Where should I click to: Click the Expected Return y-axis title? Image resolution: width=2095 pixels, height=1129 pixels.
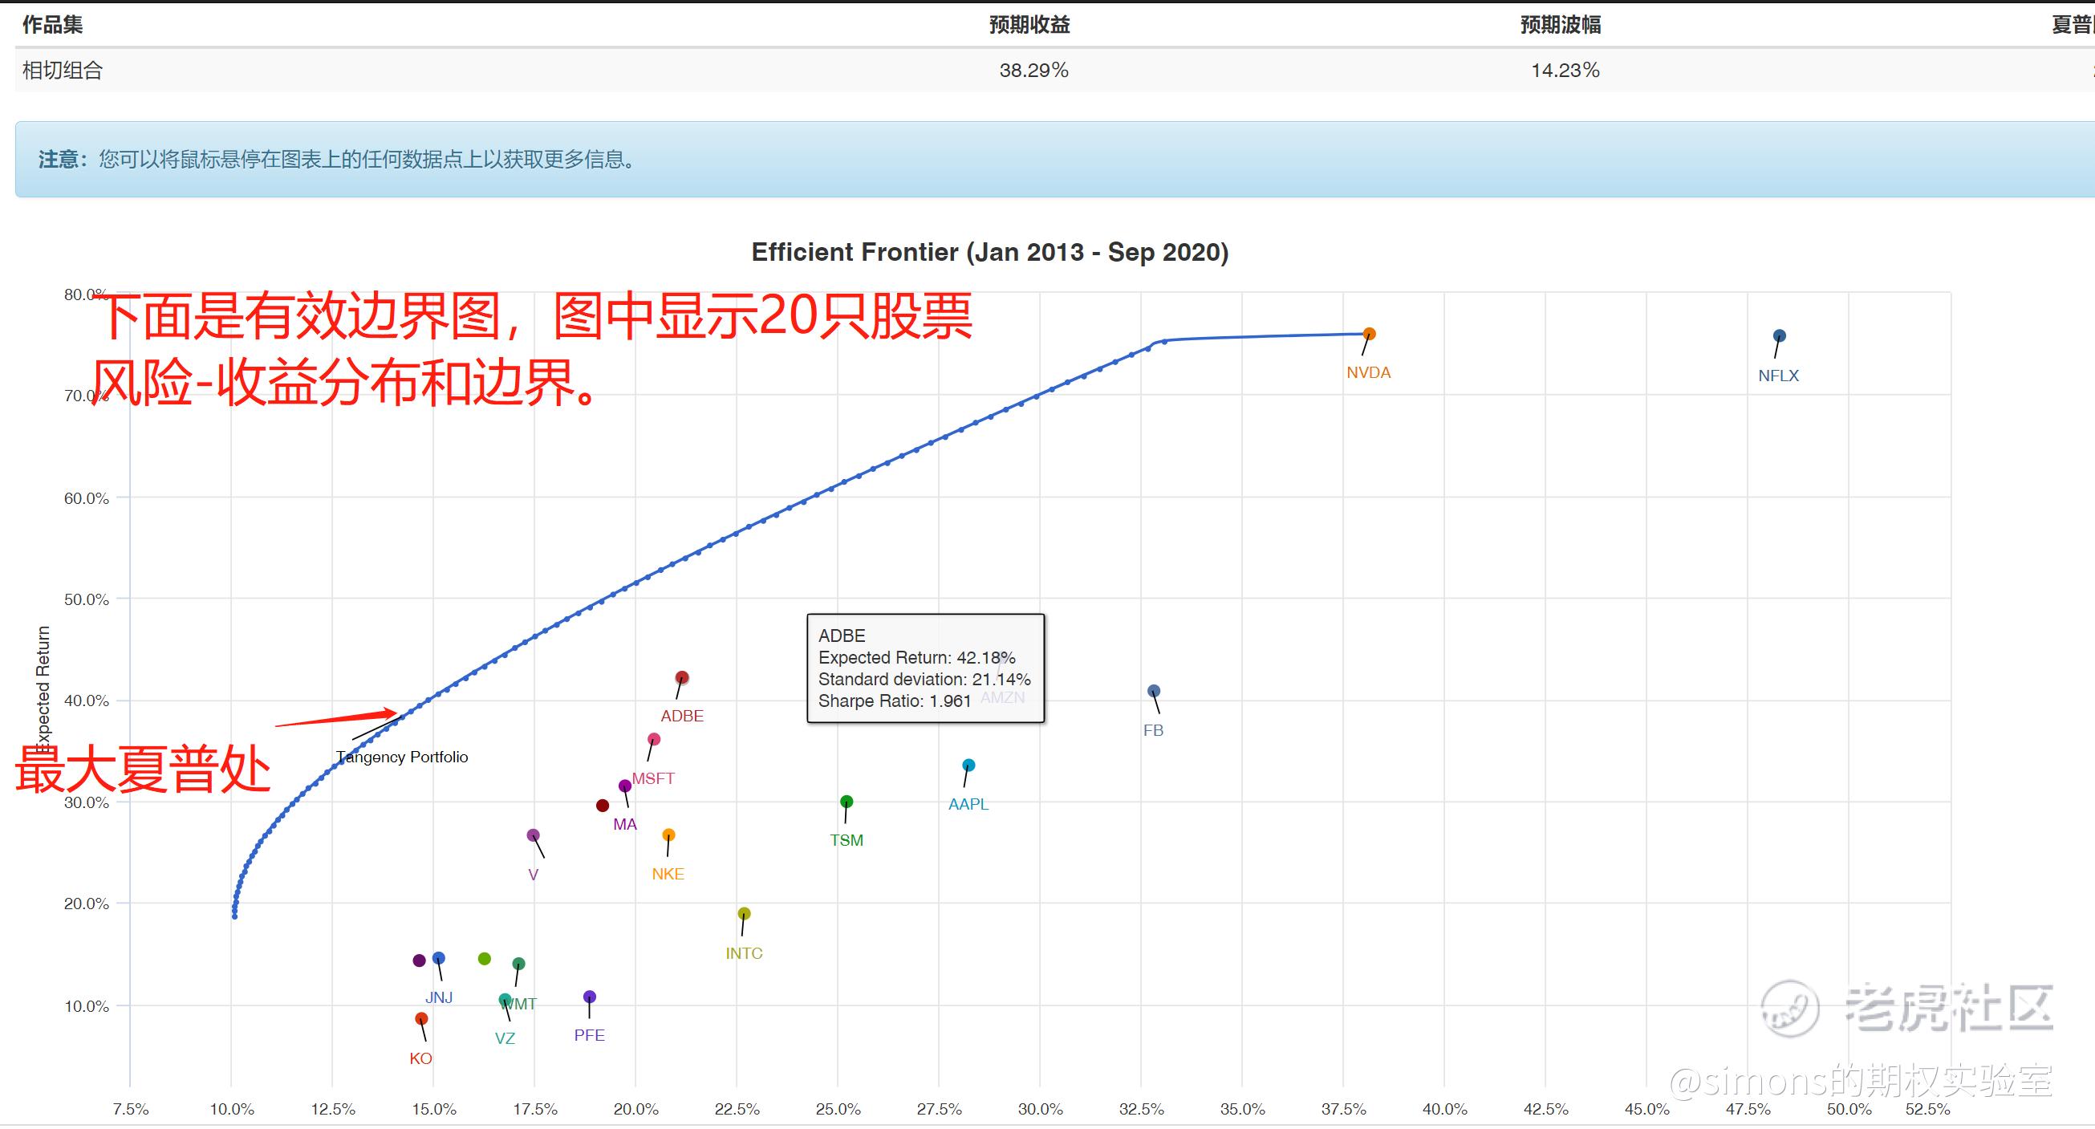[x=43, y=688]
